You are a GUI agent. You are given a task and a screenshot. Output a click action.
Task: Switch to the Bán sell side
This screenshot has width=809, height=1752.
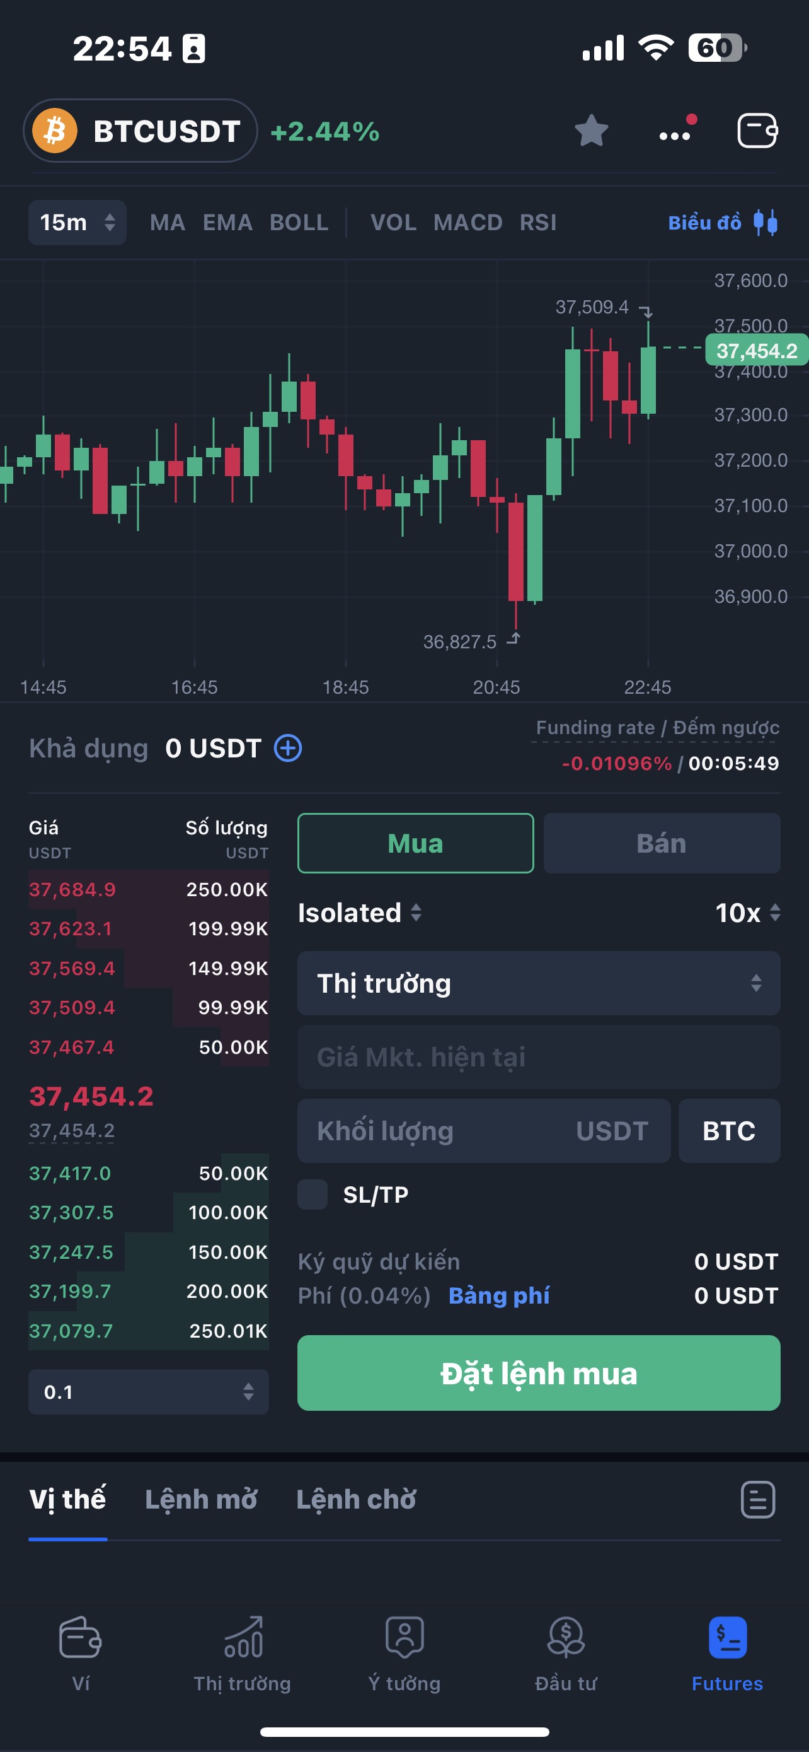[661, 843]
